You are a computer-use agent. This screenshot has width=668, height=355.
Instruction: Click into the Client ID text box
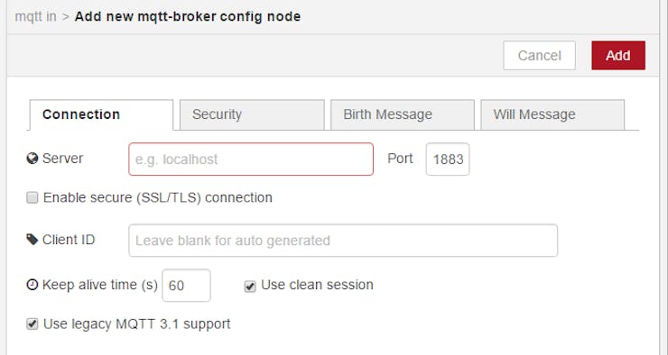(343, 241)
